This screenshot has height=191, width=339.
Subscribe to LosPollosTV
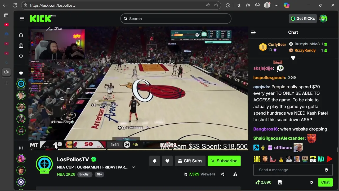(224, 161)
